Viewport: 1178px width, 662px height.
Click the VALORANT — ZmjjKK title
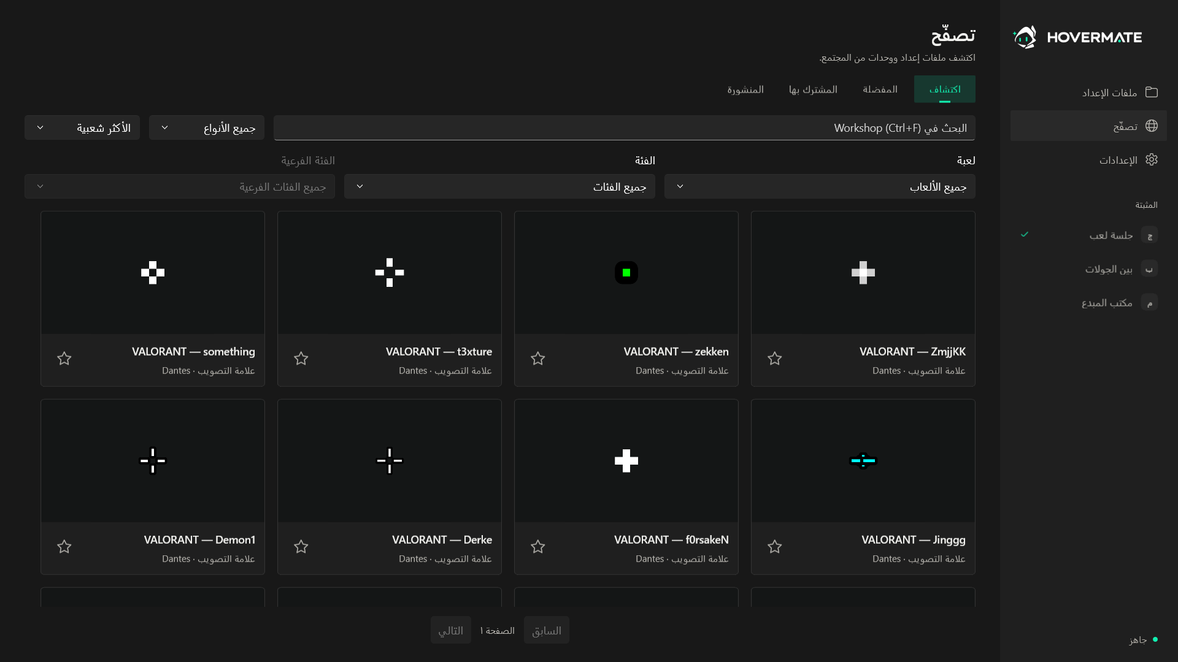tap(912, 352)
